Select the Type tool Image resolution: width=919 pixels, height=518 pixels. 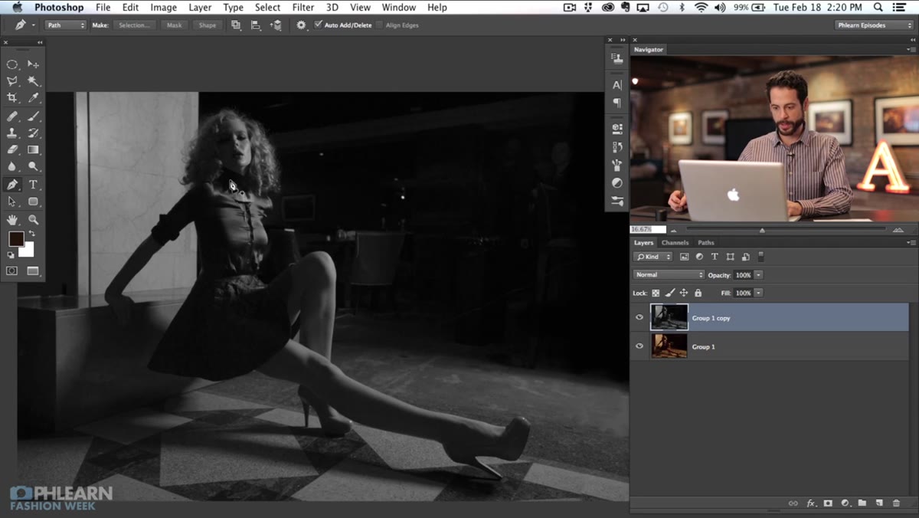(x=34, y=185)
